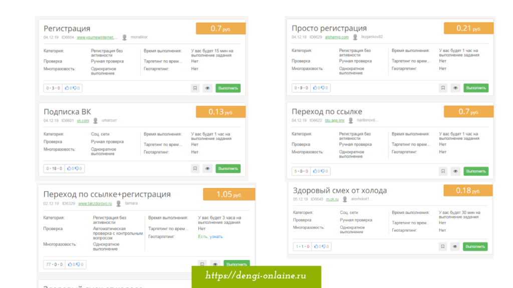The width and height of the screenshot is (513, 288).
Task: Open m.ok.ru link
Action: [332, 199]
